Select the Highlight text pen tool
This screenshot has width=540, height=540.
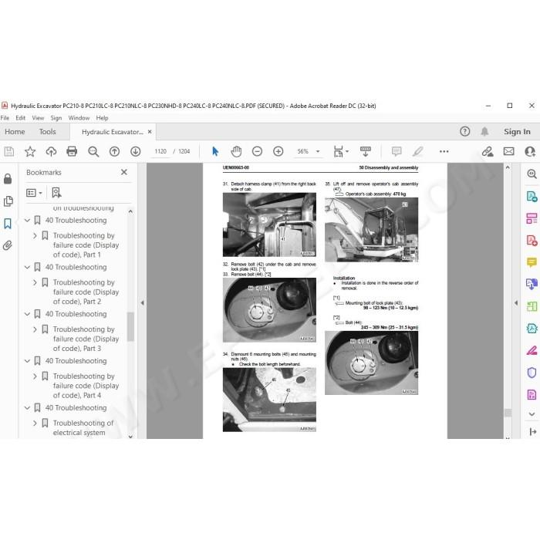418,151
